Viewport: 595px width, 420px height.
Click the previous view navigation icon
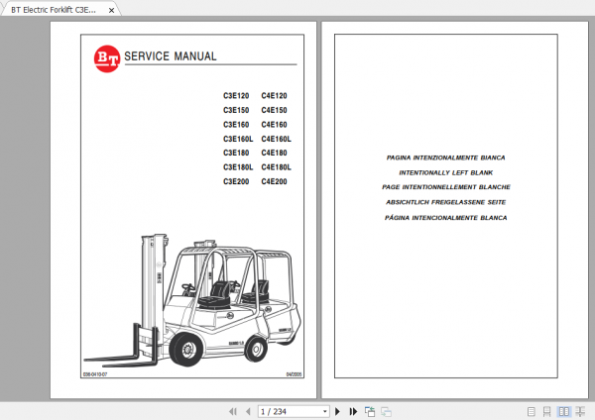pyautogui.click(x=370, y=411)
